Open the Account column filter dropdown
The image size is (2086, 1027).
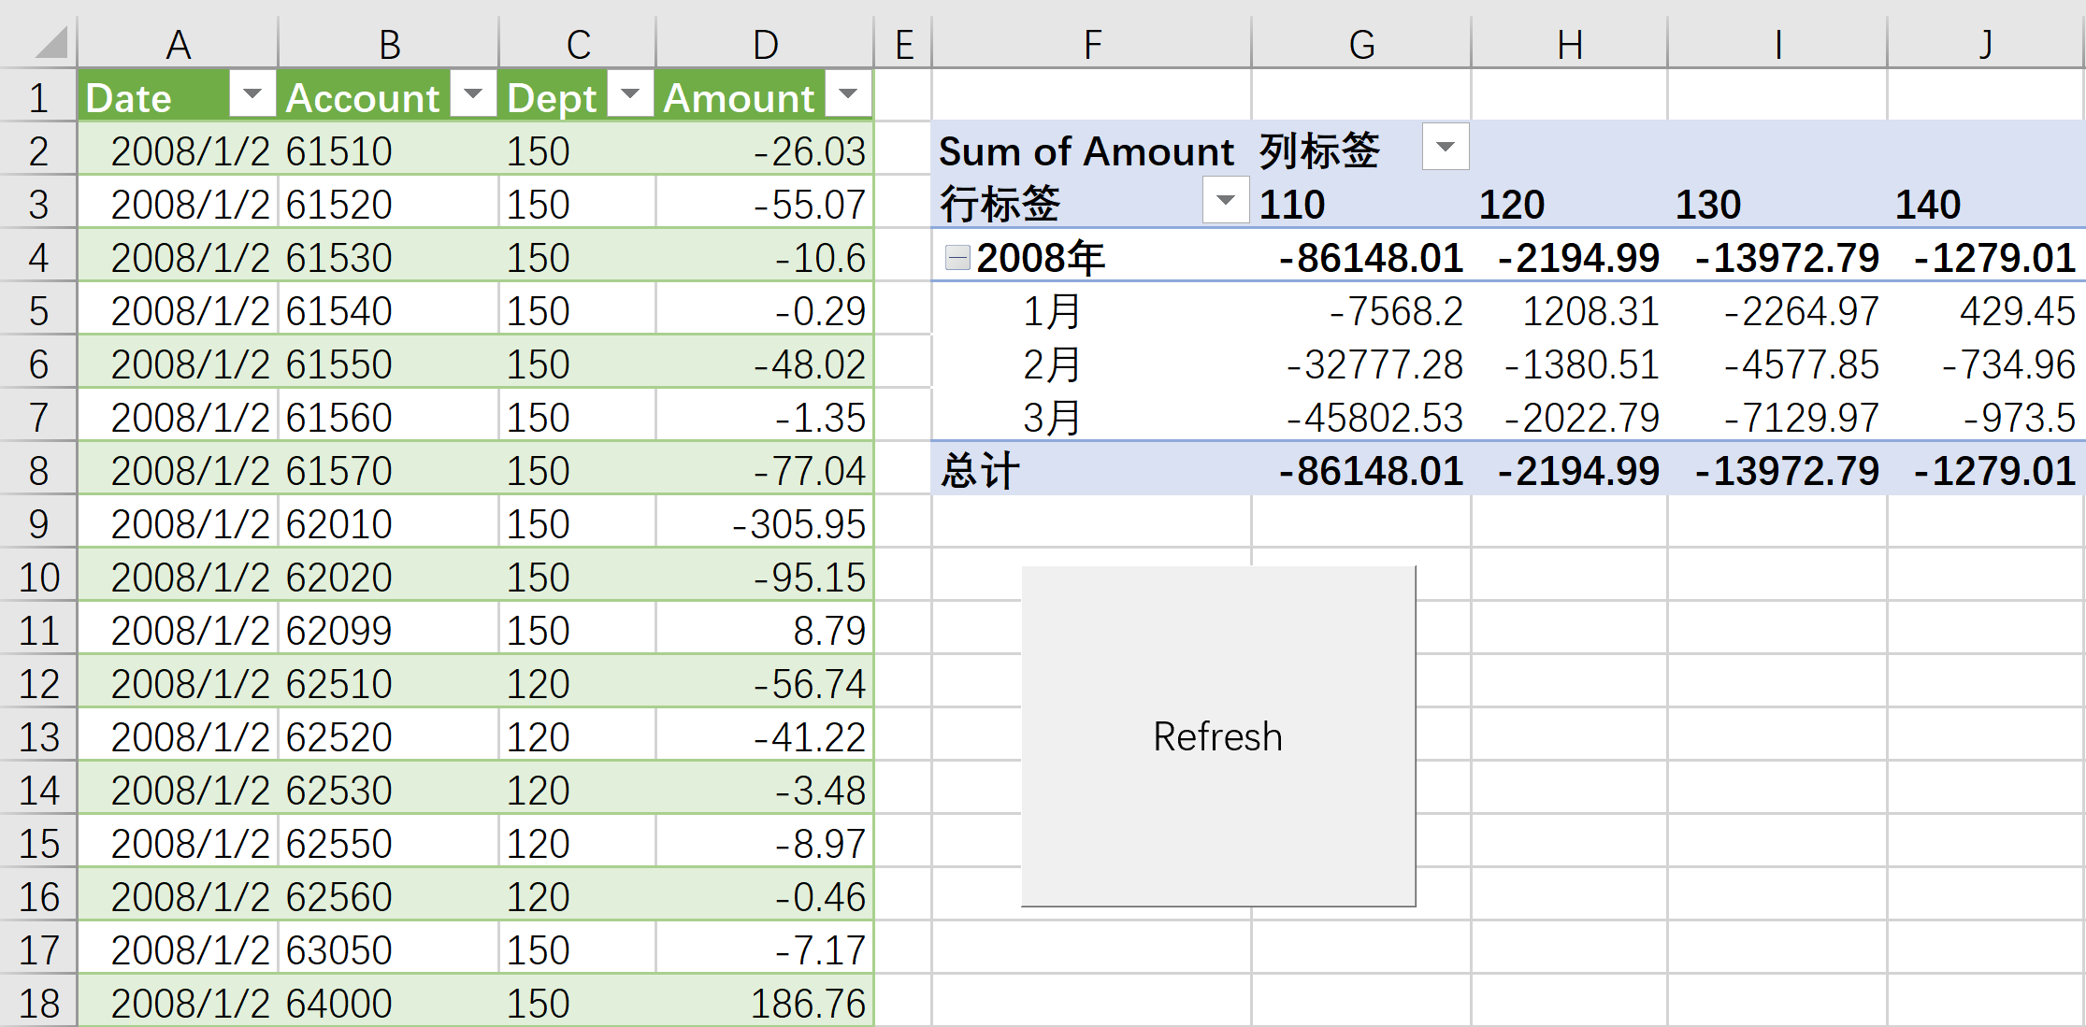(x=473, y=94)
